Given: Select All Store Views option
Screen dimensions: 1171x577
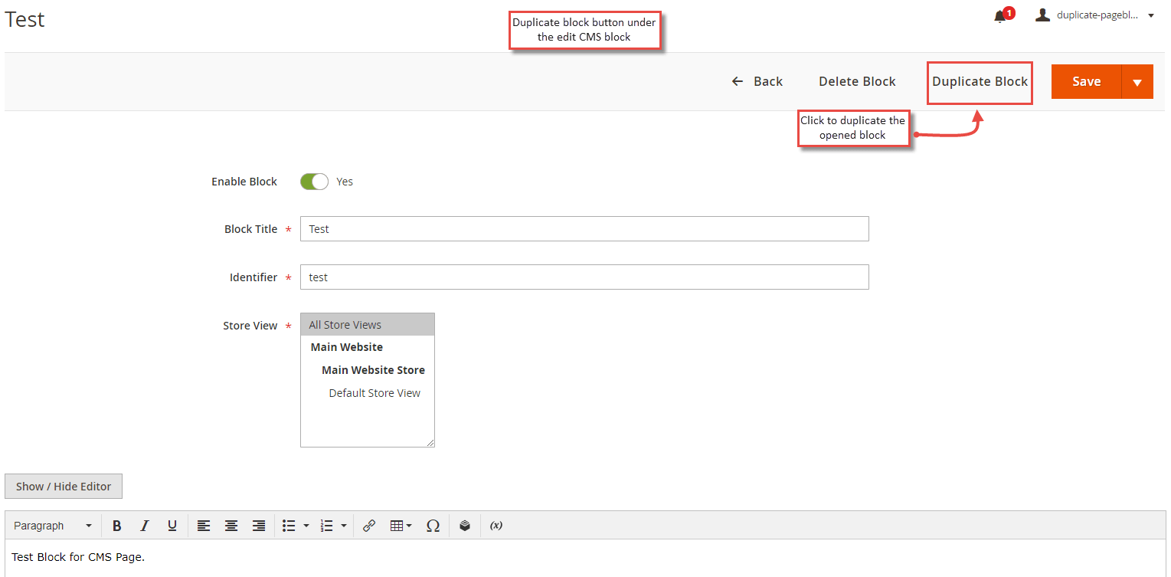Looking at the screenshot, I should pos(368,325).
